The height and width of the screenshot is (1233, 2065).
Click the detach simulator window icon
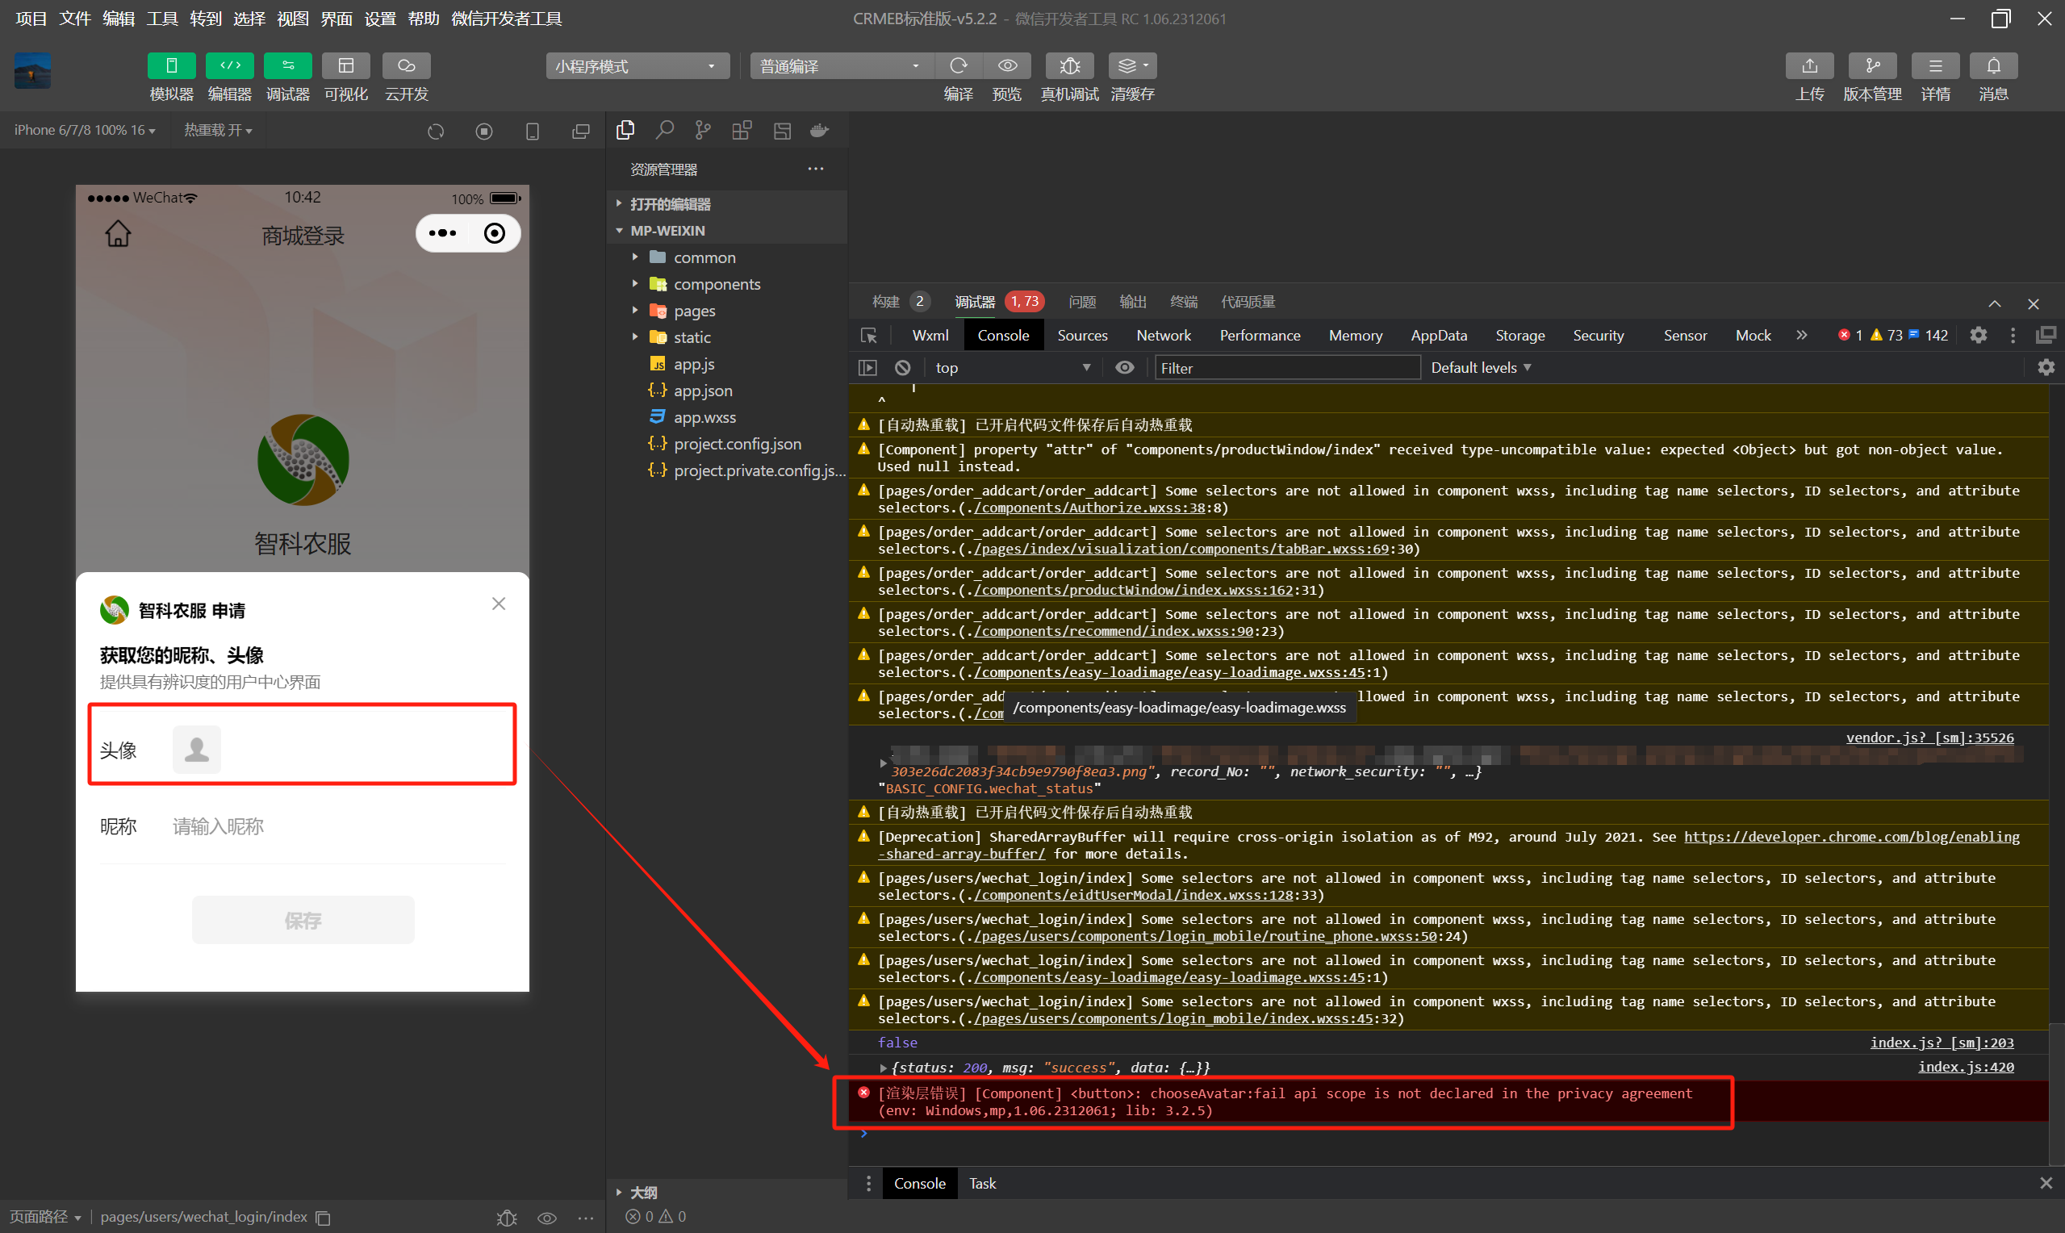(x=581, y=132)
